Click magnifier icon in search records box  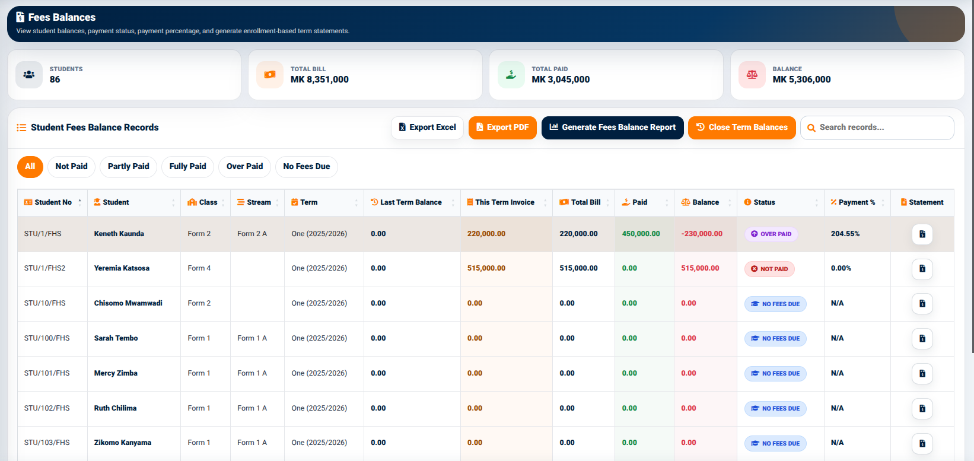tap(811, 128)
